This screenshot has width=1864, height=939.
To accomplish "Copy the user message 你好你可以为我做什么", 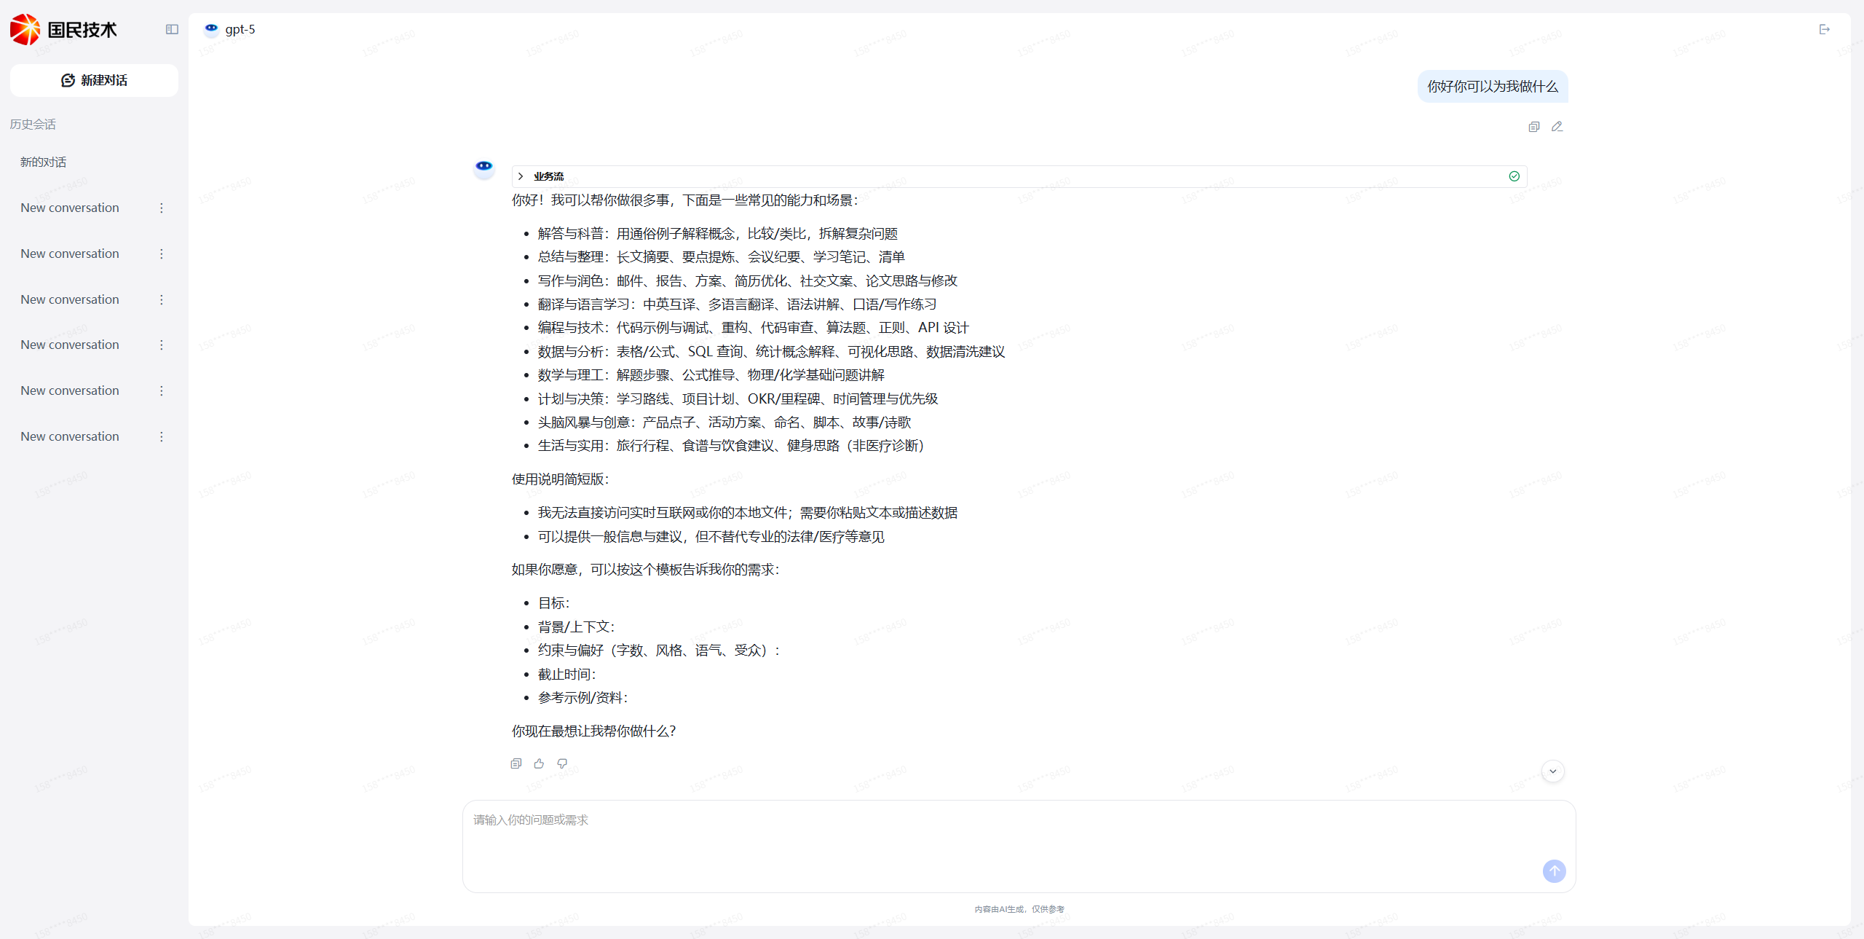I will pos(1533,126).
